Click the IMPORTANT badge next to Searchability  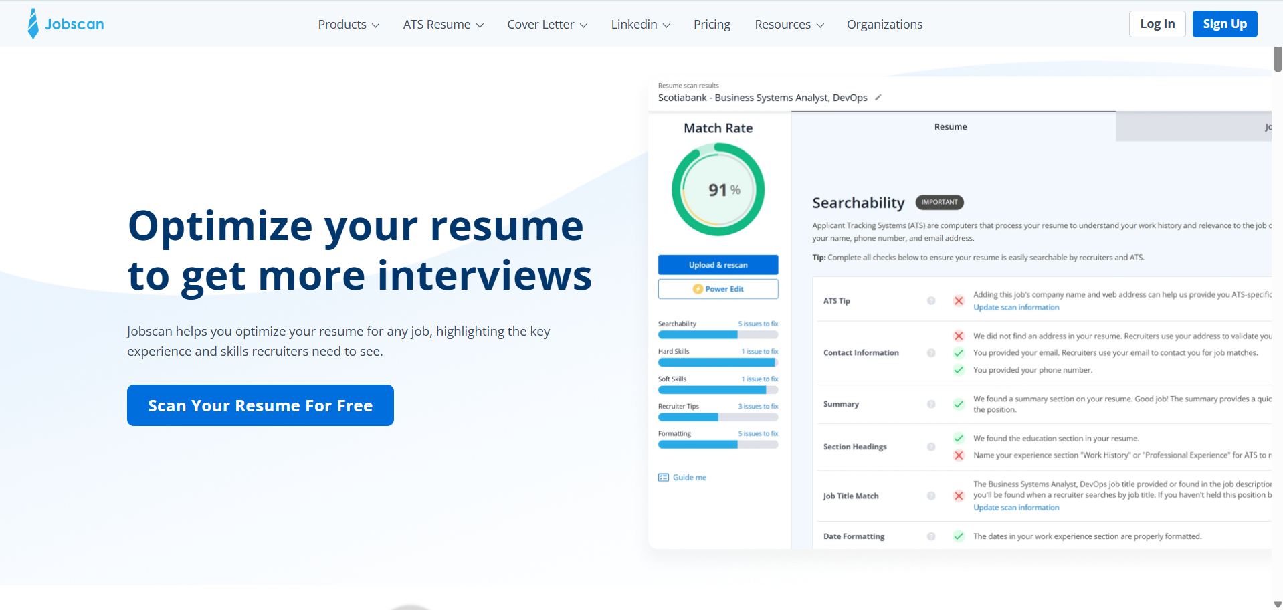[x=939, y=202]
